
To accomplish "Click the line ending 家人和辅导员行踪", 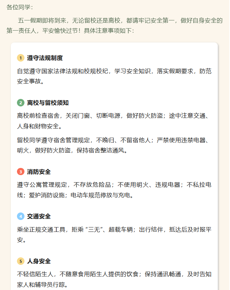I will pyautogui.click(x=42, y=285).
